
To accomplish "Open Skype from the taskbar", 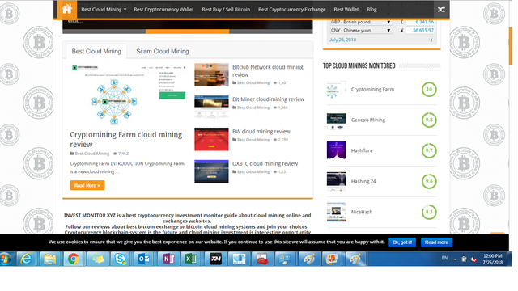I will tap(121, 259).
